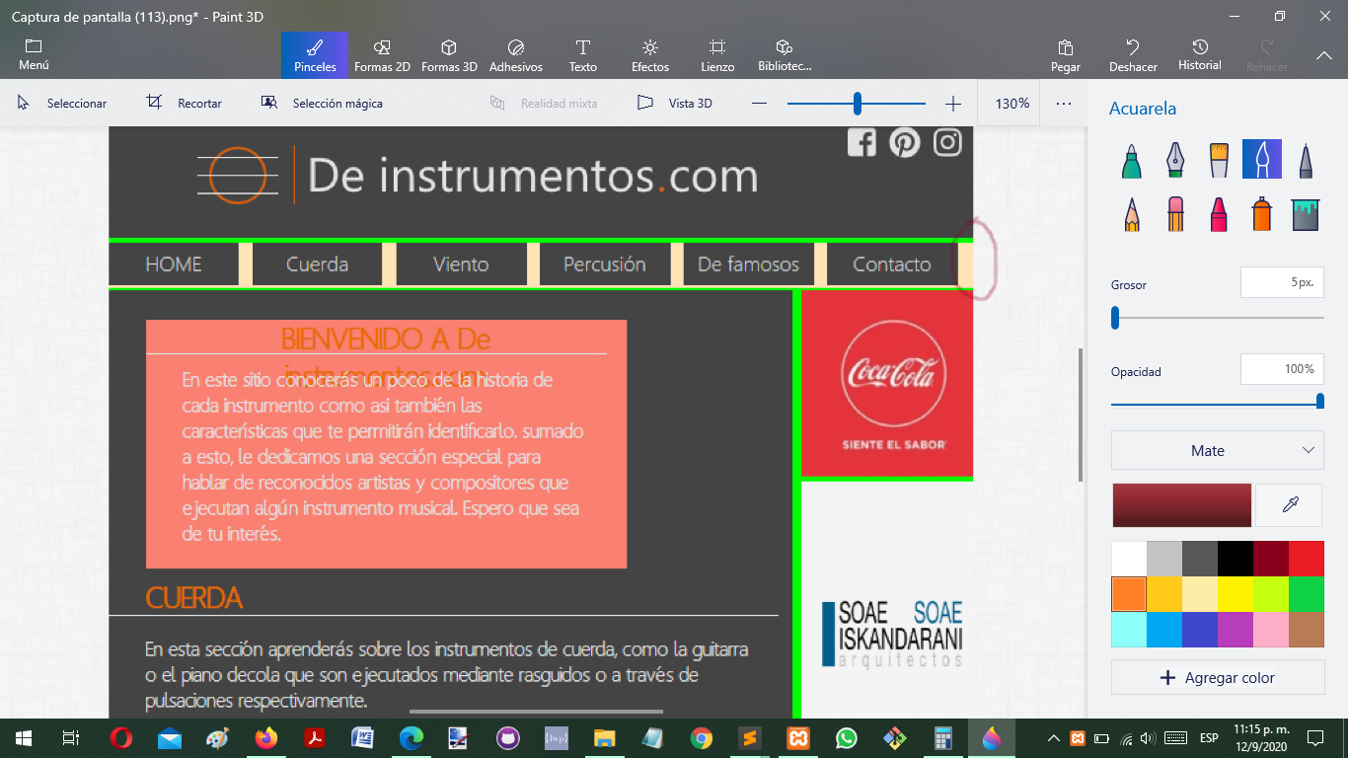Select the Calligraphy pen brush
This screenshot has height=758, width=1348.
(x=1174, y=159)
